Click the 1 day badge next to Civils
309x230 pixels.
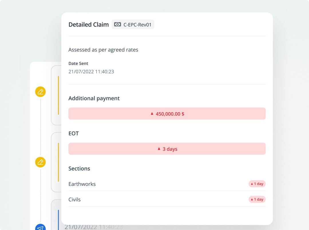257,199
